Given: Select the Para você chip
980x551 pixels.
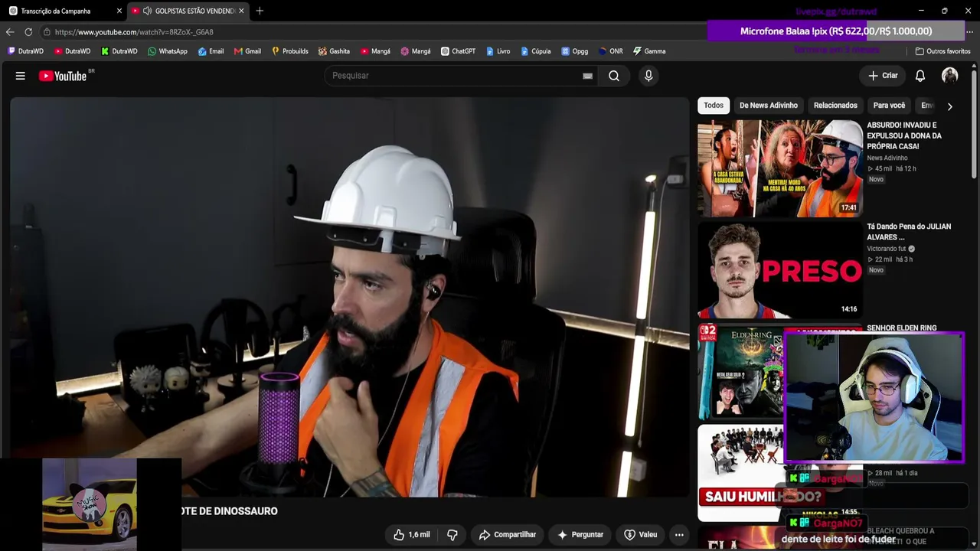Looking at the screenshot, I should [x=889, y=106].
